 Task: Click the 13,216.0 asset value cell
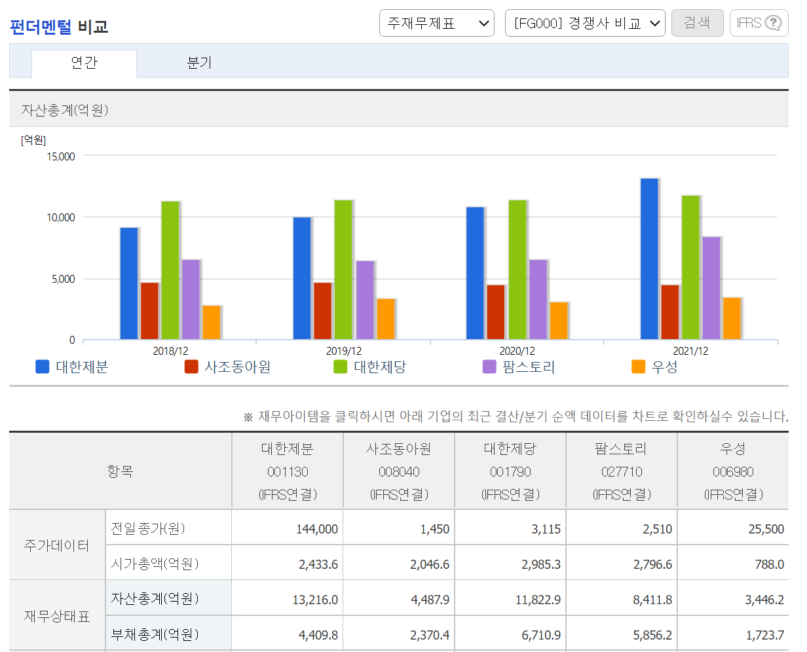coord(288,599)
